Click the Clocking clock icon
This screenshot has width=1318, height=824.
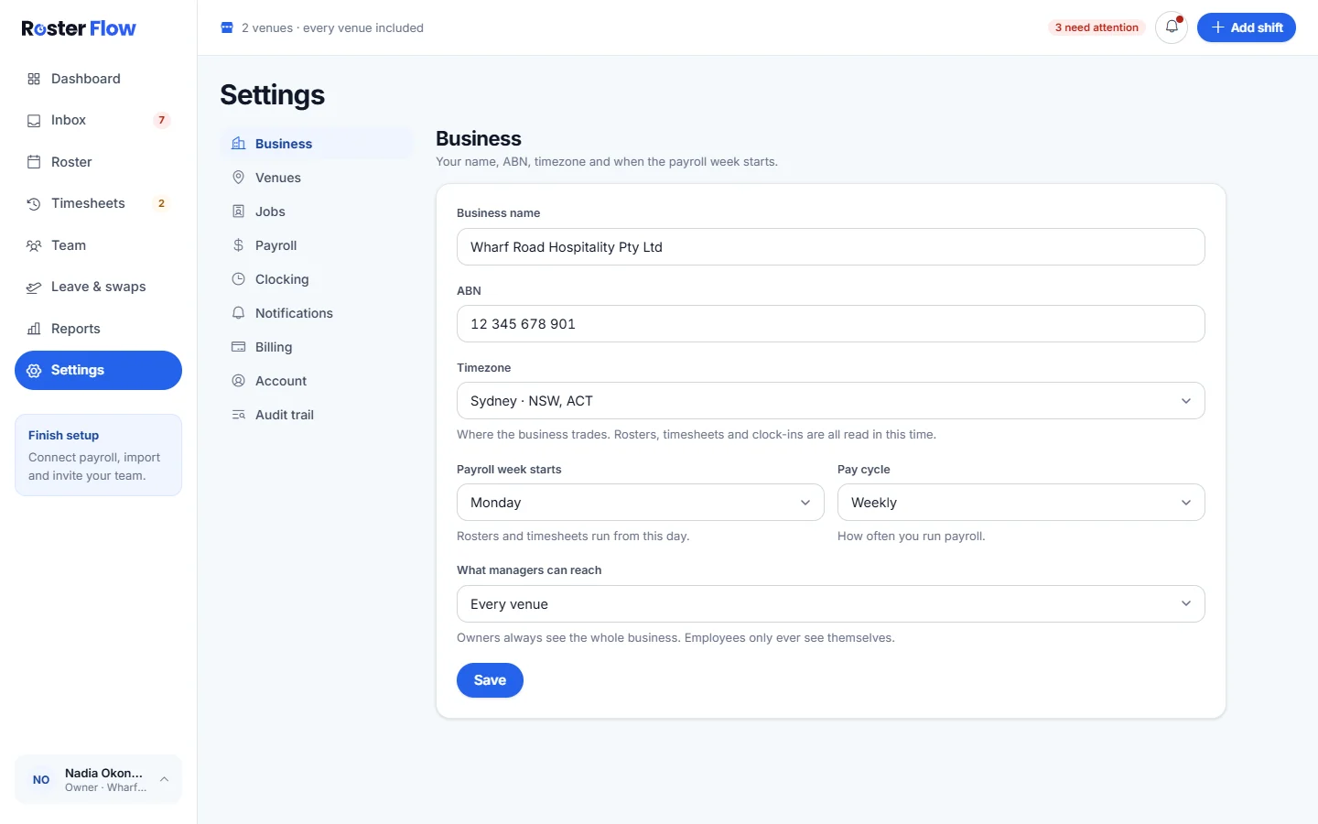[238, 279]
